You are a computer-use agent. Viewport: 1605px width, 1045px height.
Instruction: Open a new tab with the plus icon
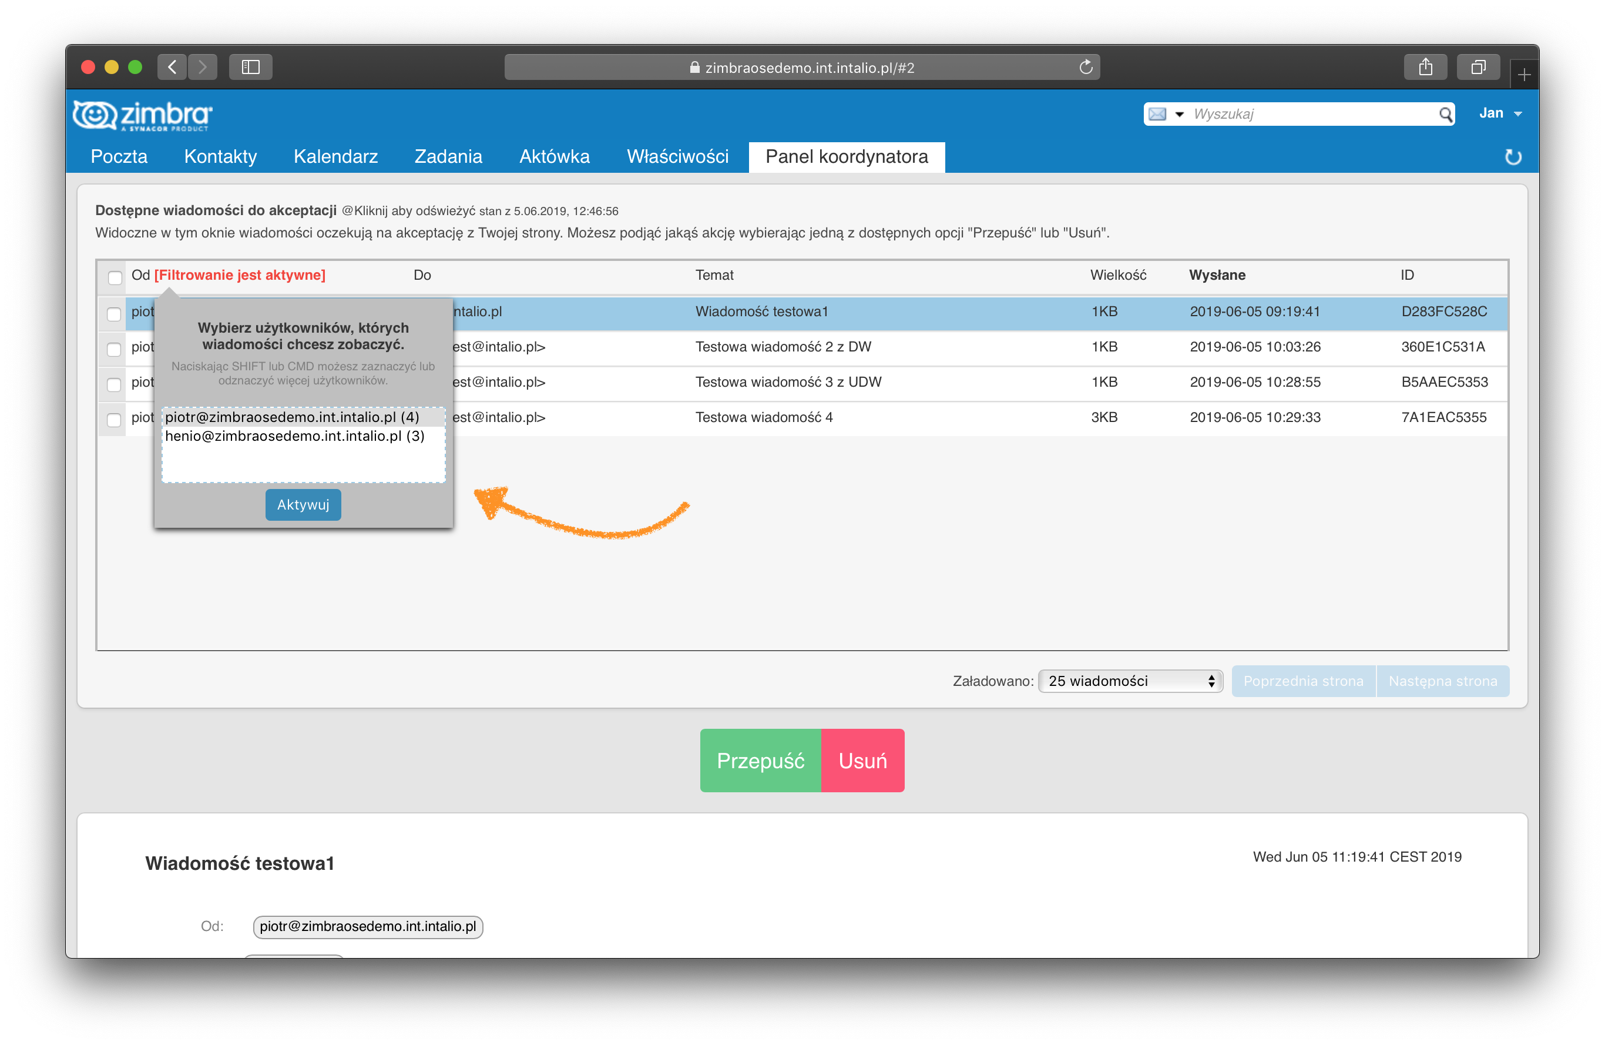[1523, 74]
